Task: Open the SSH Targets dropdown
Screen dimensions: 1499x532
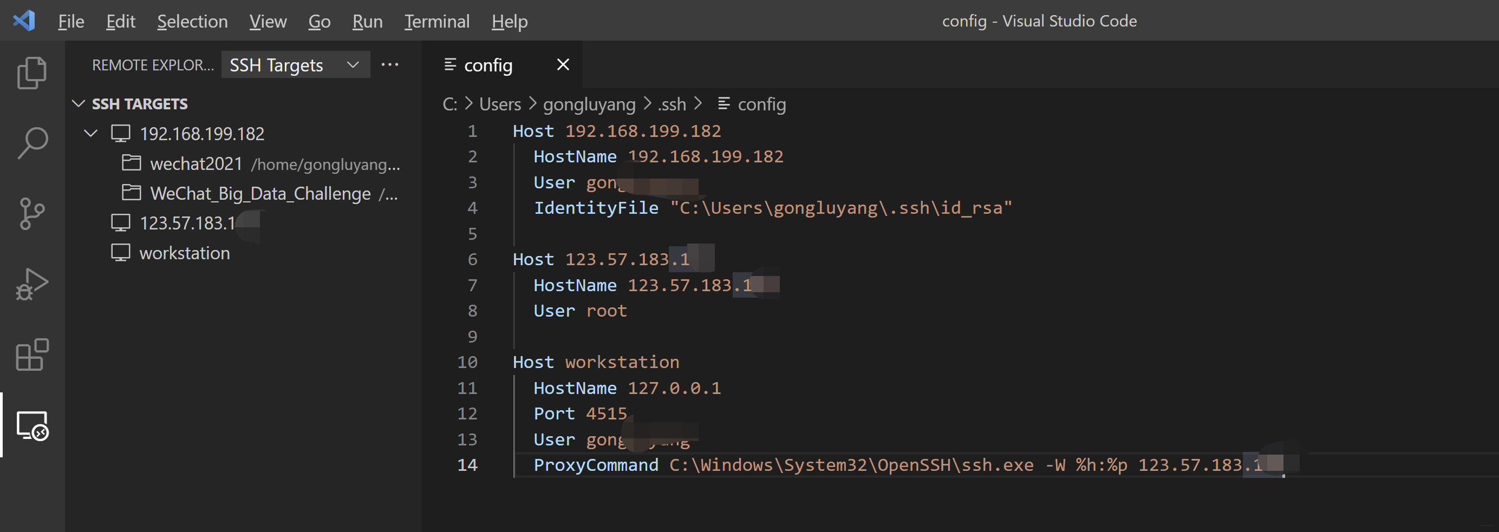Action: 295,64
